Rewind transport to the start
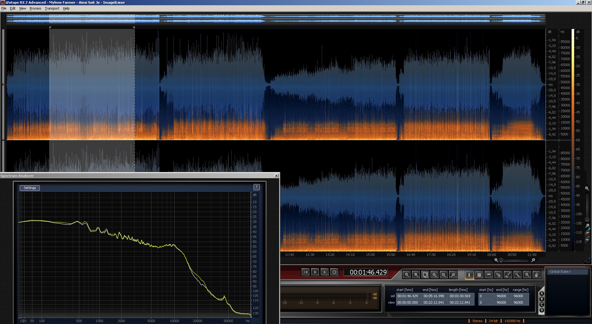592x324 pixels. click(305, 272)
